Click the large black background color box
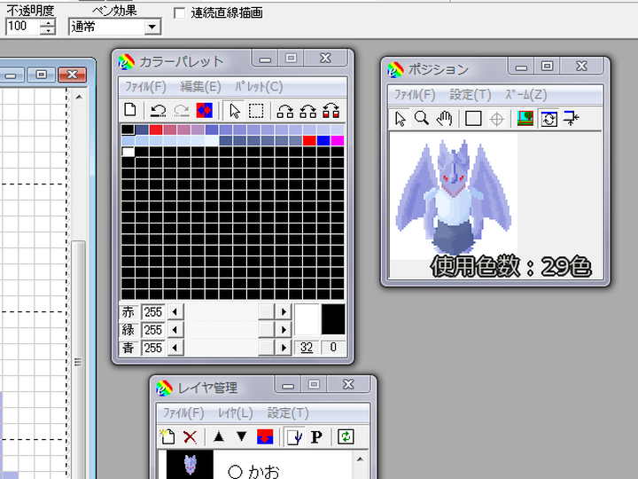This screenshot has width=638, height=479. (x=333, y=319)
